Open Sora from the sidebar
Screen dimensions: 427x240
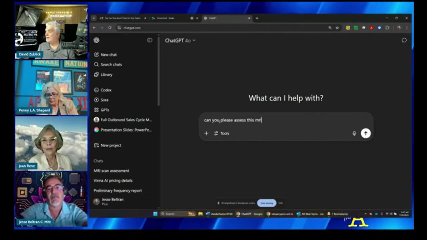[101, 100]
